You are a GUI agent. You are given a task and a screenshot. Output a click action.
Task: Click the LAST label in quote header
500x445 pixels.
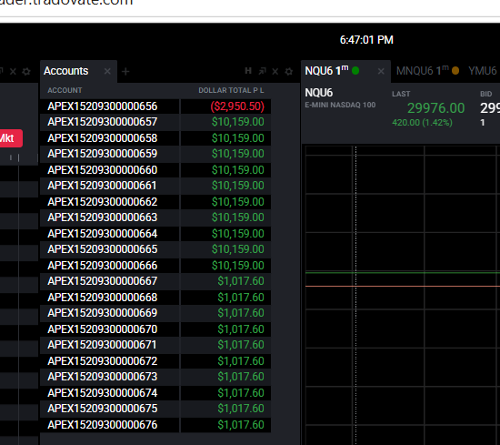(x=401, y=94)
